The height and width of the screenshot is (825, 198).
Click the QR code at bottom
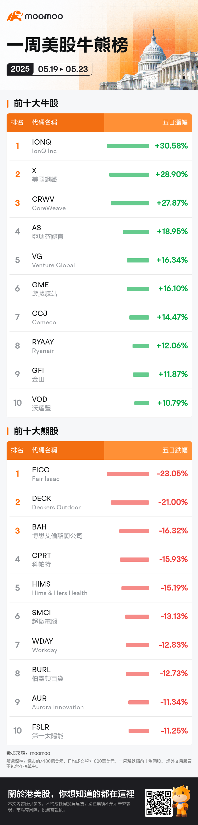pyautogui.click(x=158, y=803)
